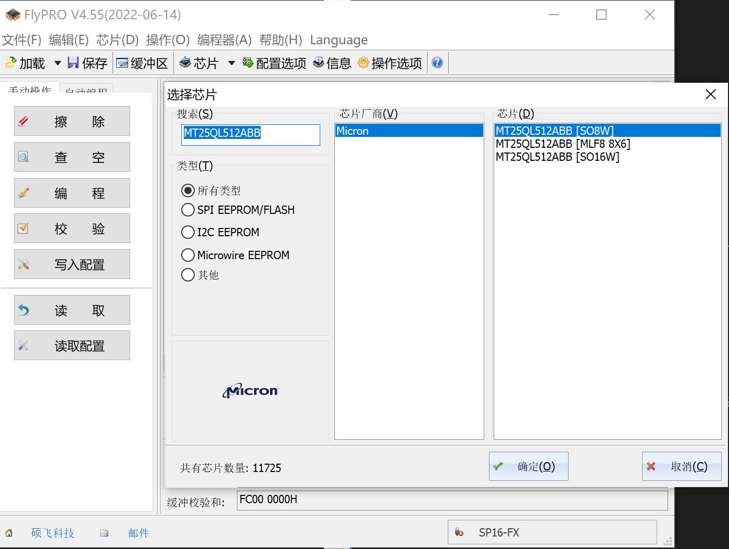Select Other (其他) radio button

tap(188, 275)
